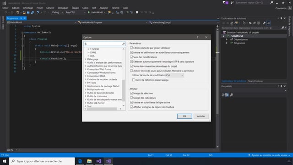Screen dimensions: 293x165
Task: Click the OK button
Action: (x=184, y=116)
